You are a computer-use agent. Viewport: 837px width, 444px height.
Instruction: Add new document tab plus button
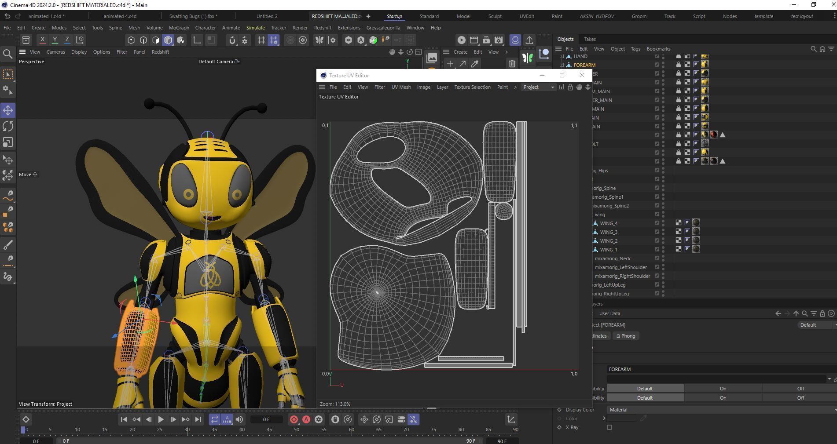(x=368, y=16)
